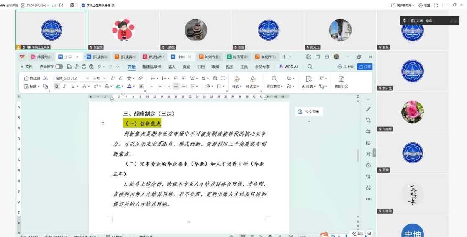Toggle bold formatting button

pyautogui.click(x=57, y=86)
